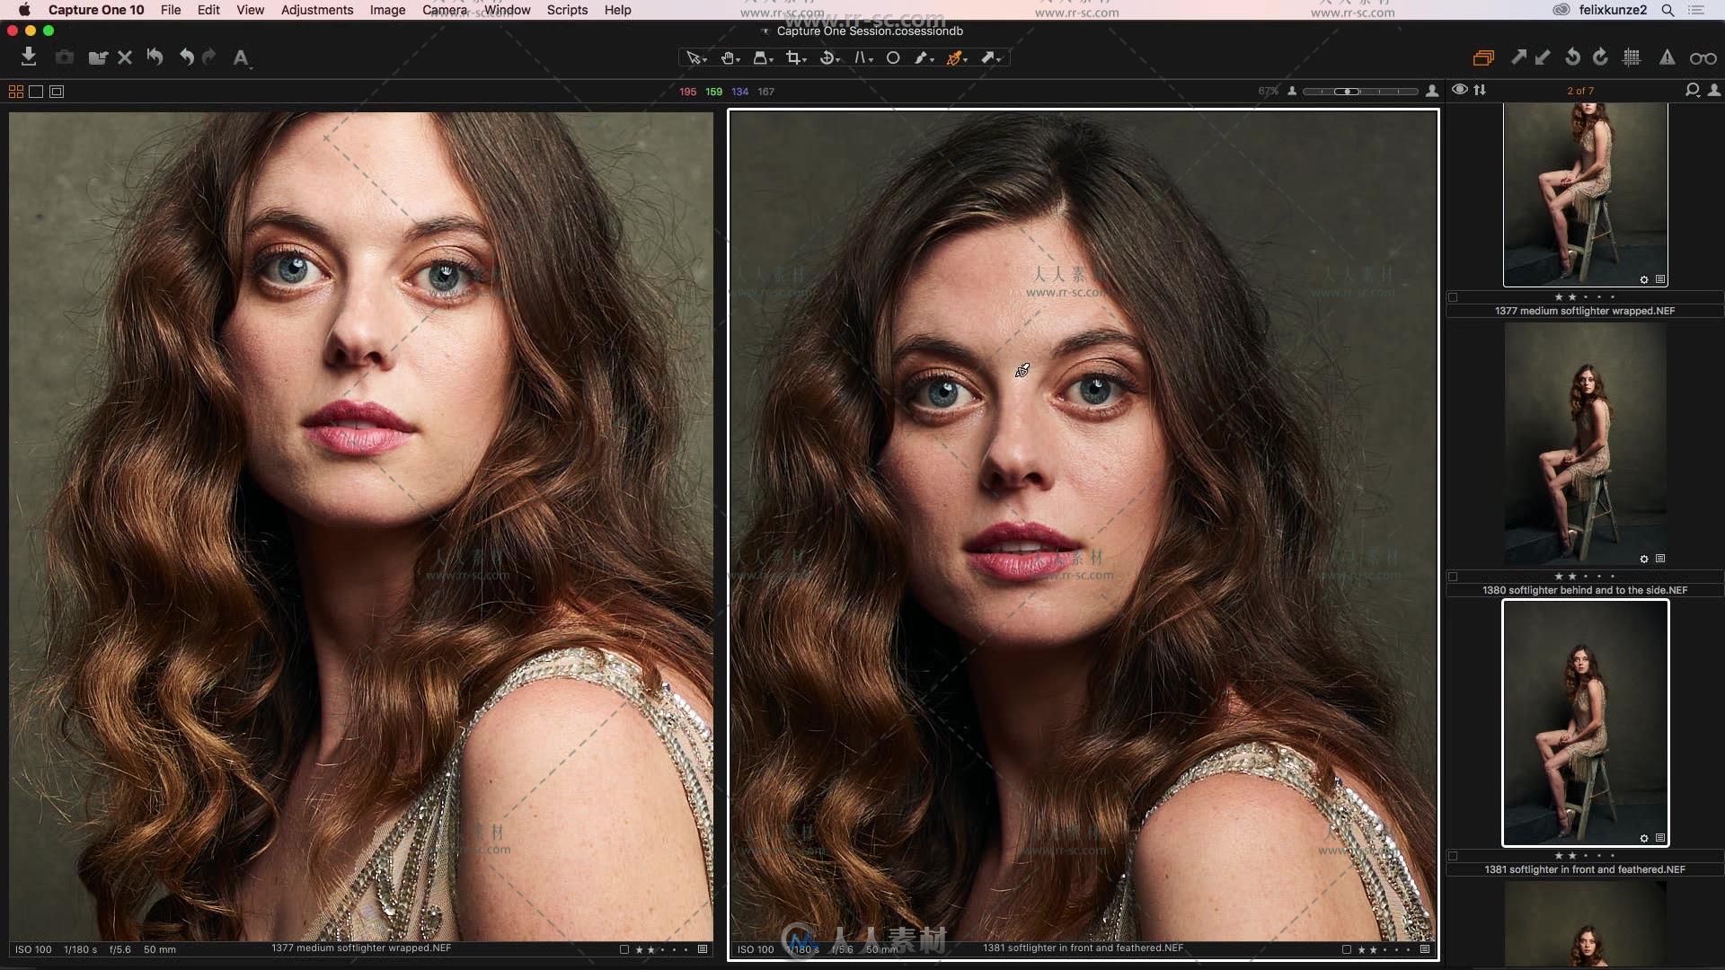Click browser thumbnail size person icon
Image resolution: width=1725 pixels, height=970 pixels.
pyautogui.click(x=1714, y=91)
